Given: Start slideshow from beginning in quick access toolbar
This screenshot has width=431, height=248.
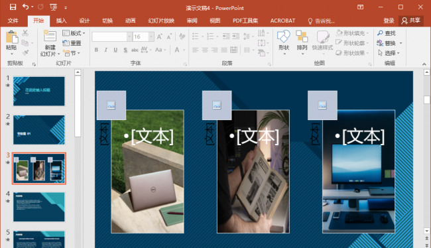Looking at the screenshot, I should pyautogui.click(x=53, y=7).
